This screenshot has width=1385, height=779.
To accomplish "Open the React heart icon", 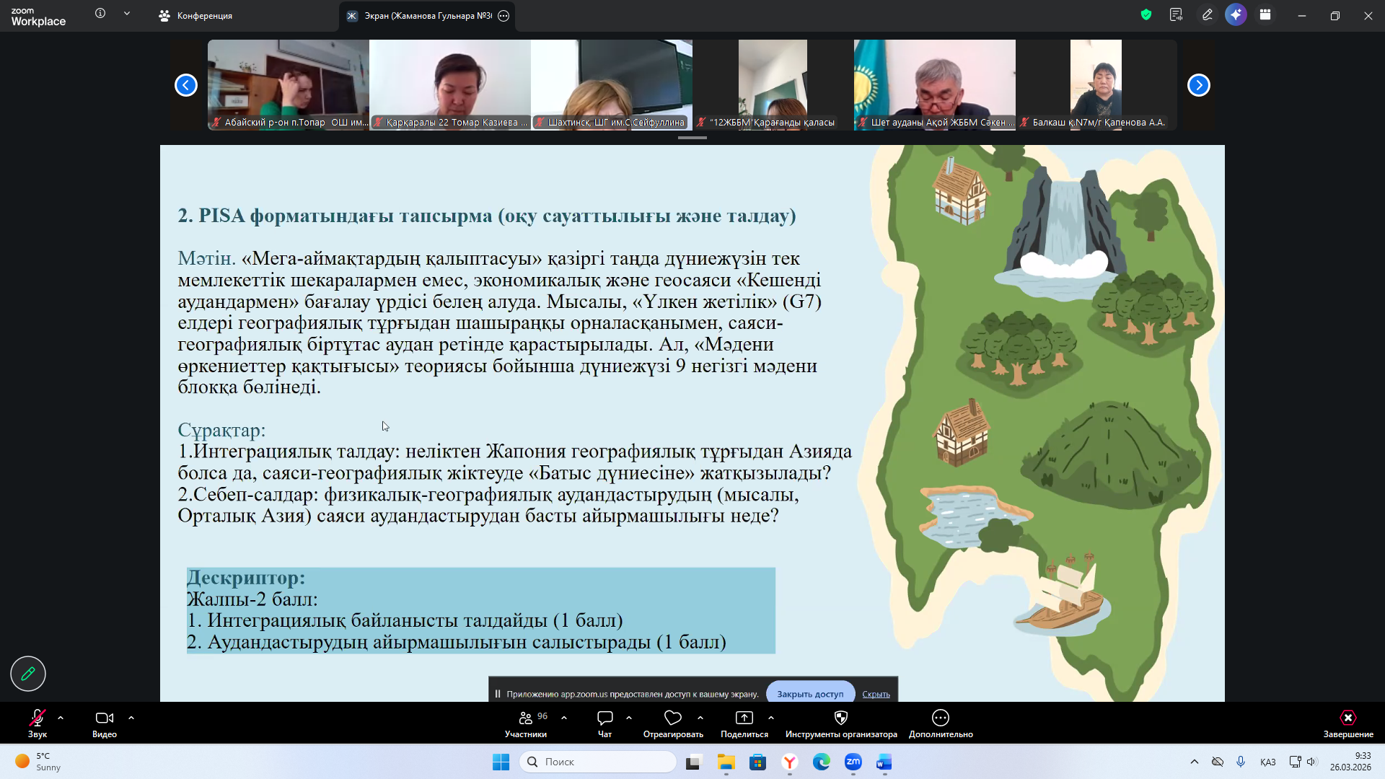I will point(672,718).
